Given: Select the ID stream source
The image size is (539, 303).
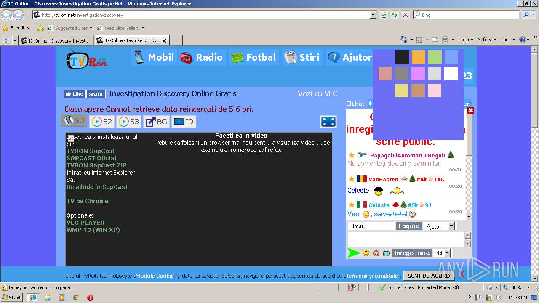Looking at the screenshot, I should click(x=184, y=122).
